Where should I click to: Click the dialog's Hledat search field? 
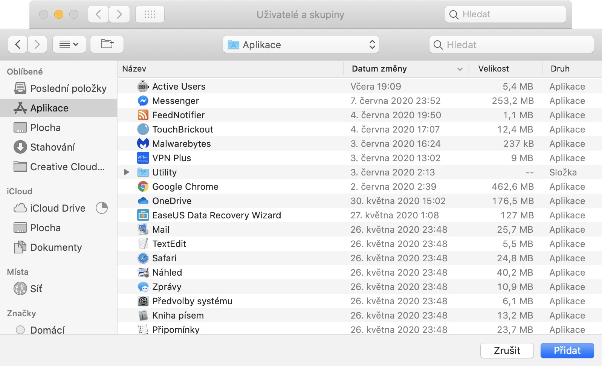511,45
